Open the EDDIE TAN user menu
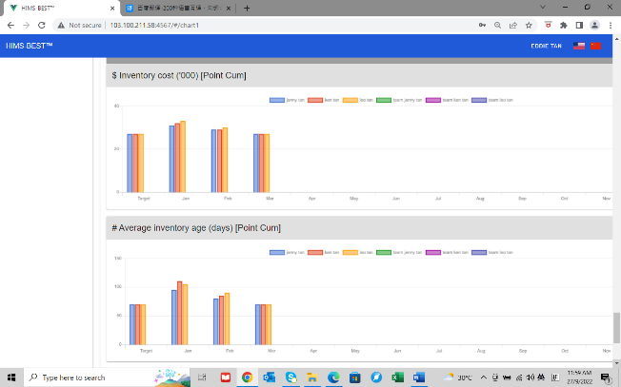The image size is (621, 387). [x=546, y=46]
